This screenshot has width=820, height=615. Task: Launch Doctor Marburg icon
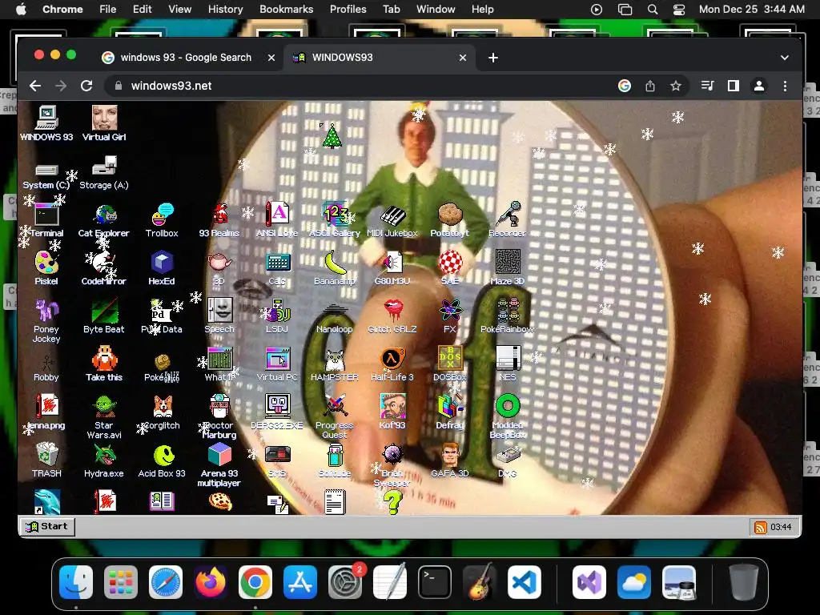click(219, 416)
